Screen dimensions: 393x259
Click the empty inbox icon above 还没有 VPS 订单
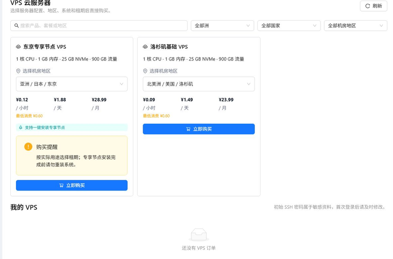199,235
